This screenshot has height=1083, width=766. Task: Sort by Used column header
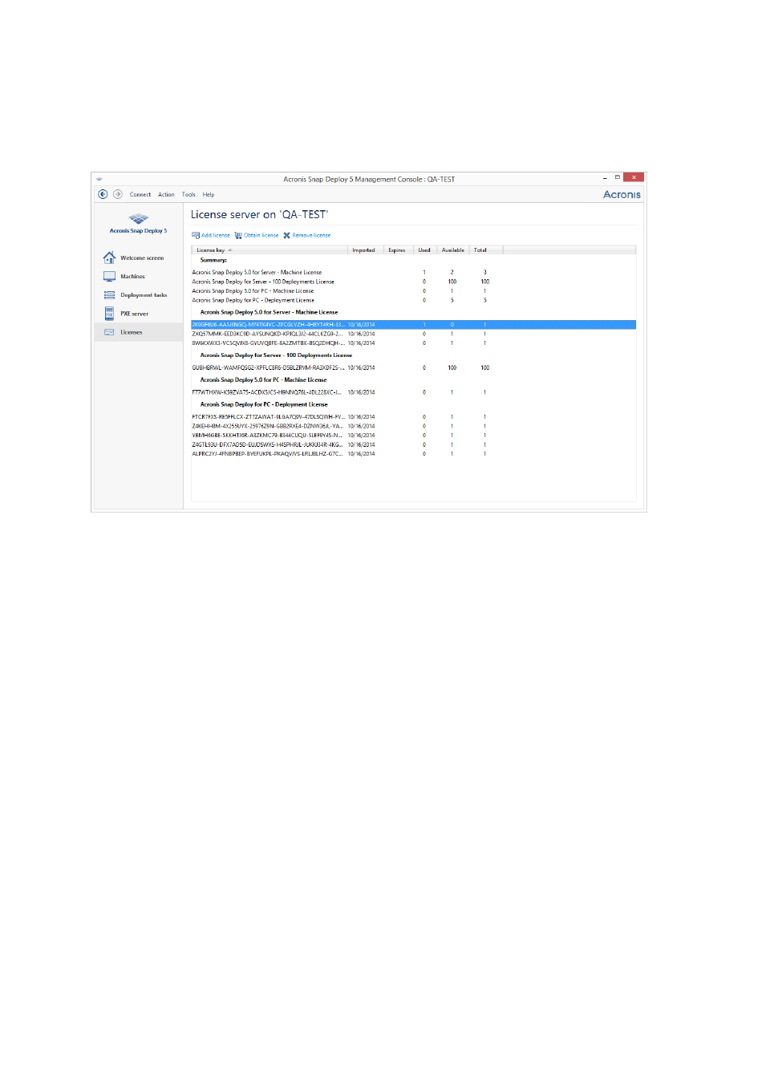tap(425, 250)
